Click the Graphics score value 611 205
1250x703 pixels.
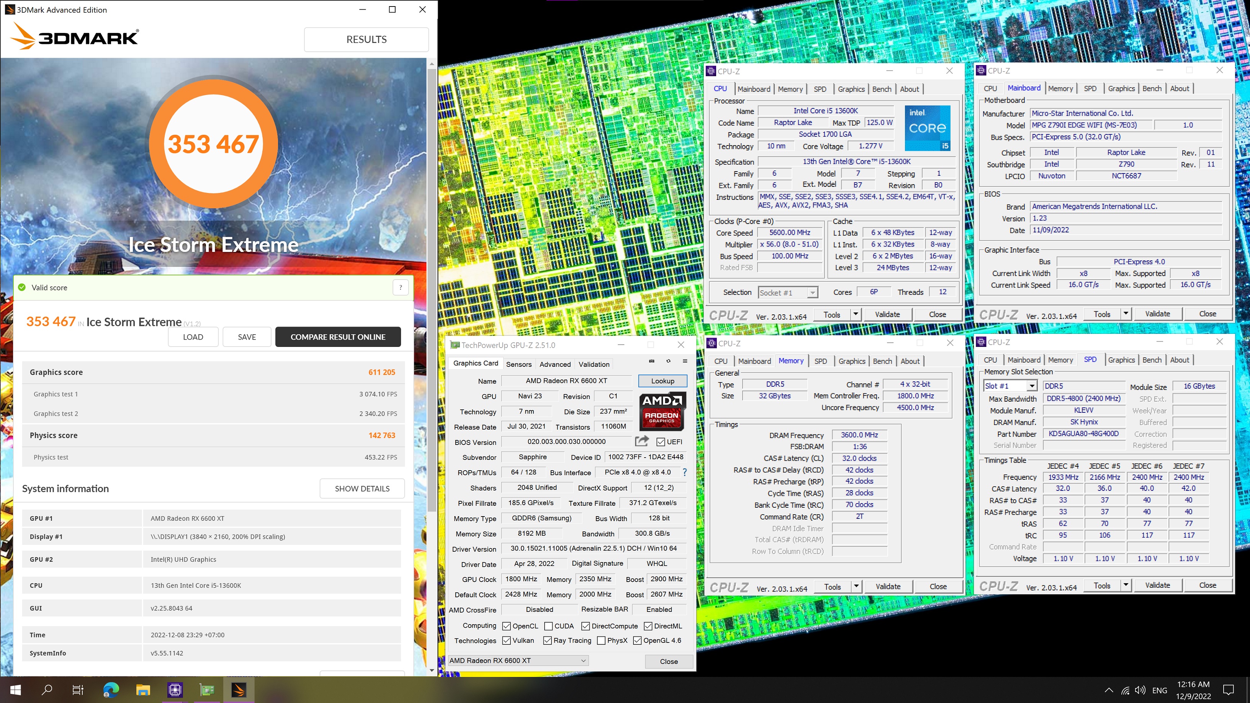tap(381, 372)
